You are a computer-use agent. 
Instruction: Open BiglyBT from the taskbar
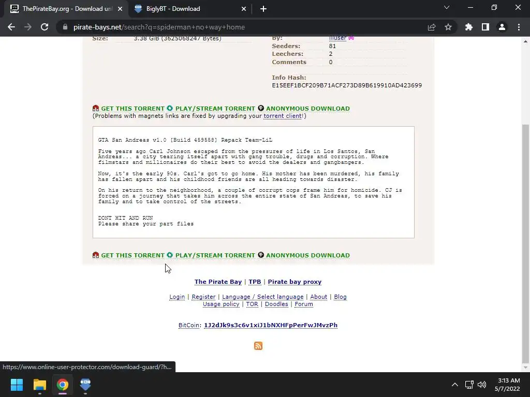(85, 385)
